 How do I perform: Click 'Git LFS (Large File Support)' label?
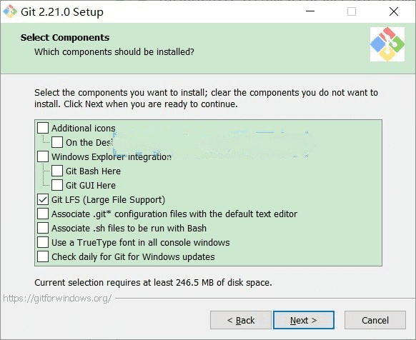108,200
